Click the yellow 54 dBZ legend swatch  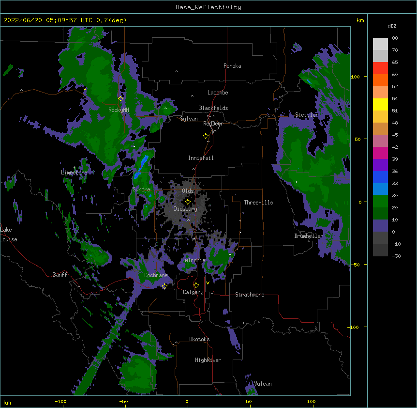[x=380, y=104]
